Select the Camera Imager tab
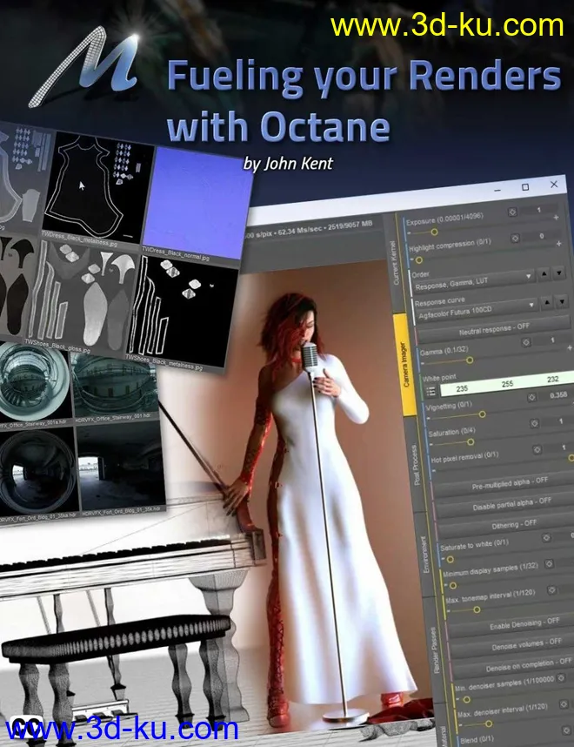The image size is (574, 747). pyautogui.click(x=405, y=365)
